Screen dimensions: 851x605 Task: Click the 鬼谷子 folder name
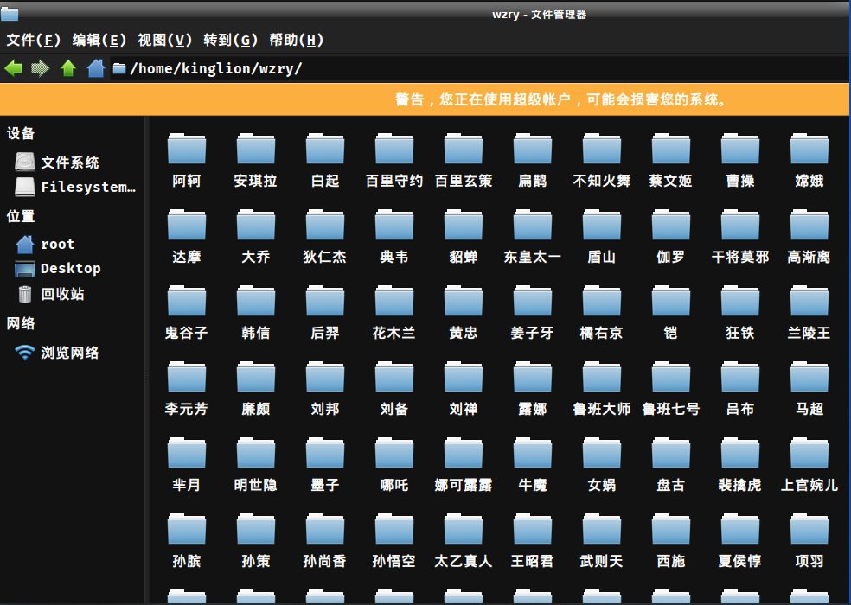[x=187, y=333]
